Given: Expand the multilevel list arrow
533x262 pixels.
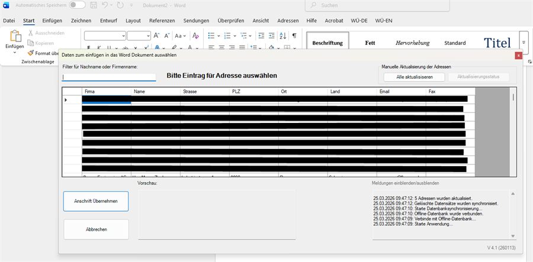Looking at the screenshot, I should [251, 35].
